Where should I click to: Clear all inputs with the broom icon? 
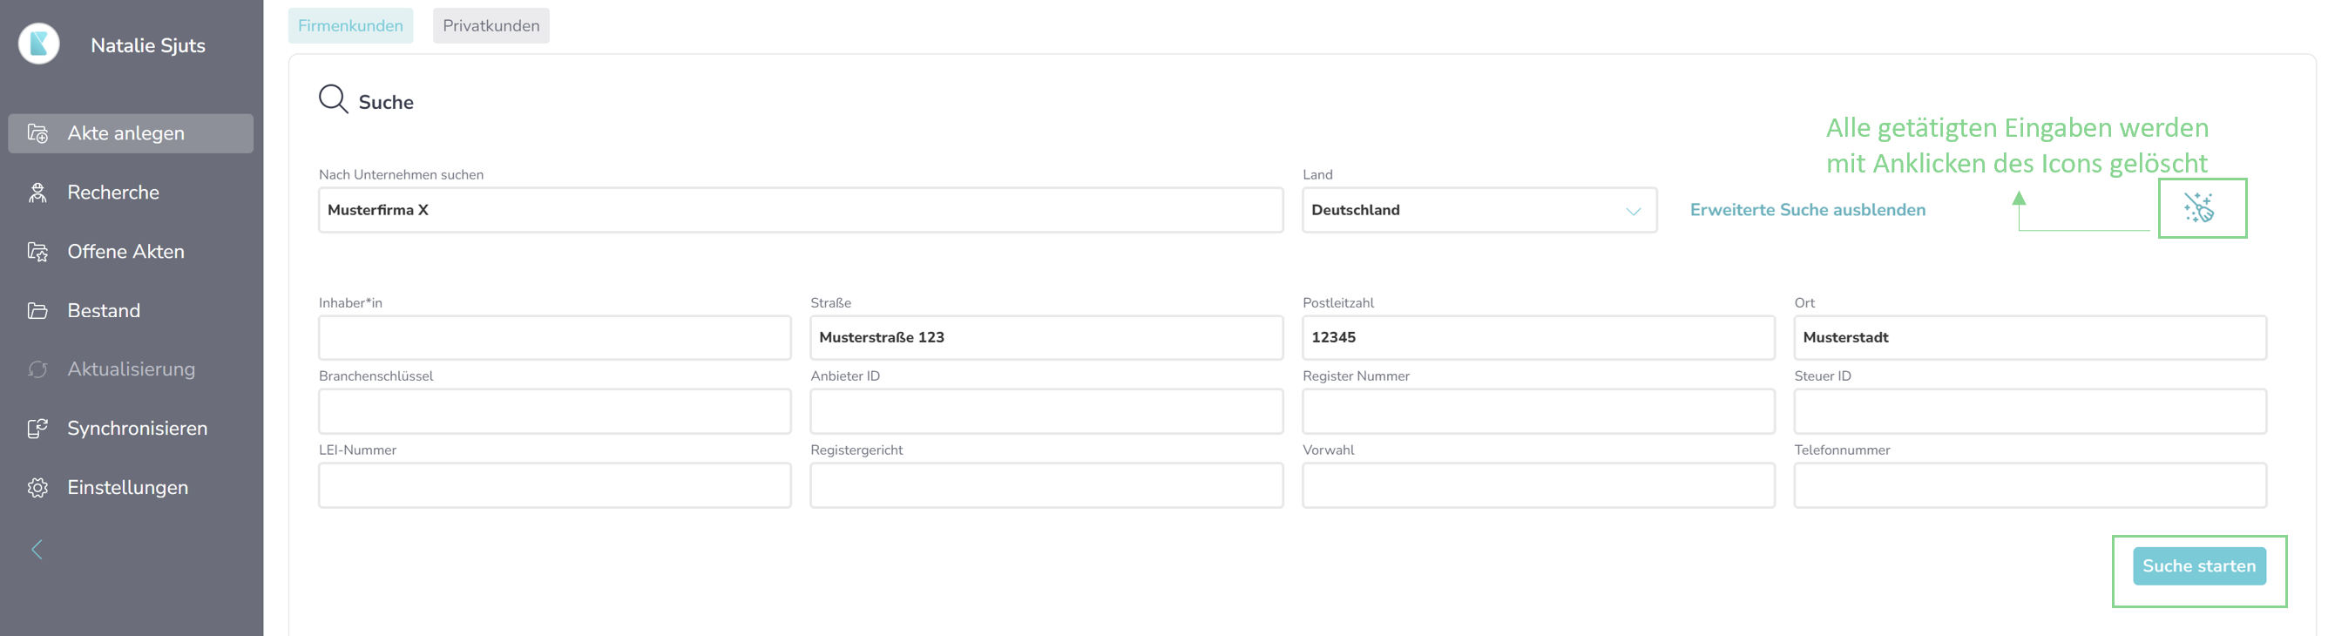(x=2199, y=207)
